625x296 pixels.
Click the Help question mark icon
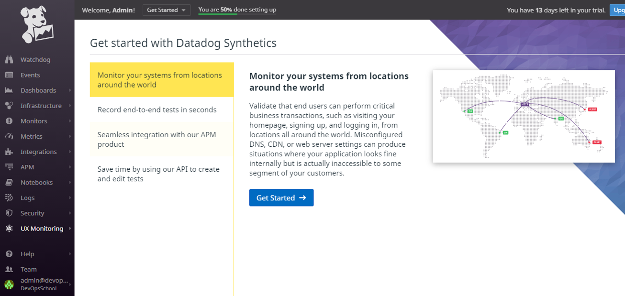coord(9,254)
